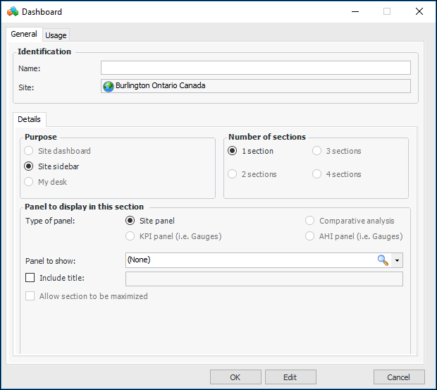The height and width of the screenshot is (390, 437).
Task: Click the Edit button
Action: pyautogui.click(x=290, y=377)
